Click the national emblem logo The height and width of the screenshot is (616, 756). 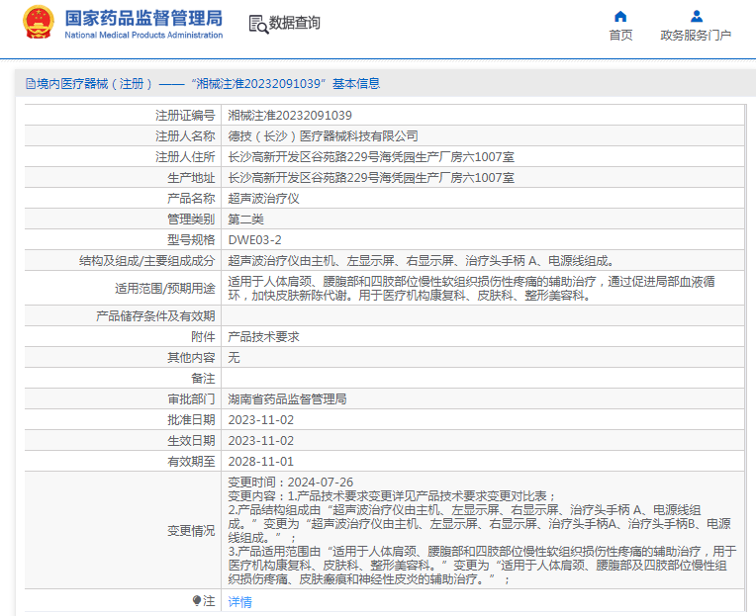pyautogui.click(x=39, y=22)
